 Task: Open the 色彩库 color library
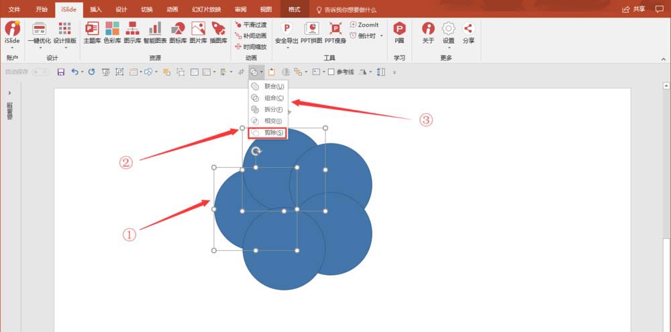point(112,32)
